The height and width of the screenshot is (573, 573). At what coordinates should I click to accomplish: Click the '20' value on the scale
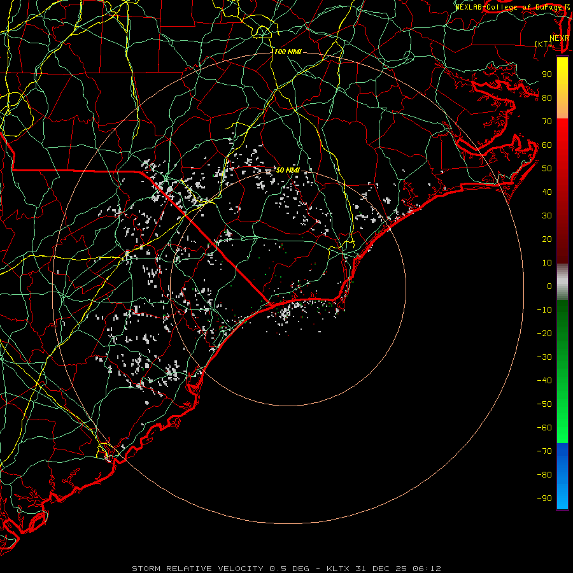(547, 239)
